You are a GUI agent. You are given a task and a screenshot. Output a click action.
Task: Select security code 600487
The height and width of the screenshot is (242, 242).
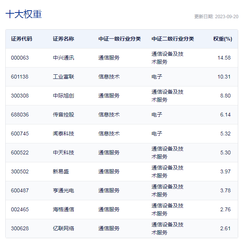[x=20, y=191]
